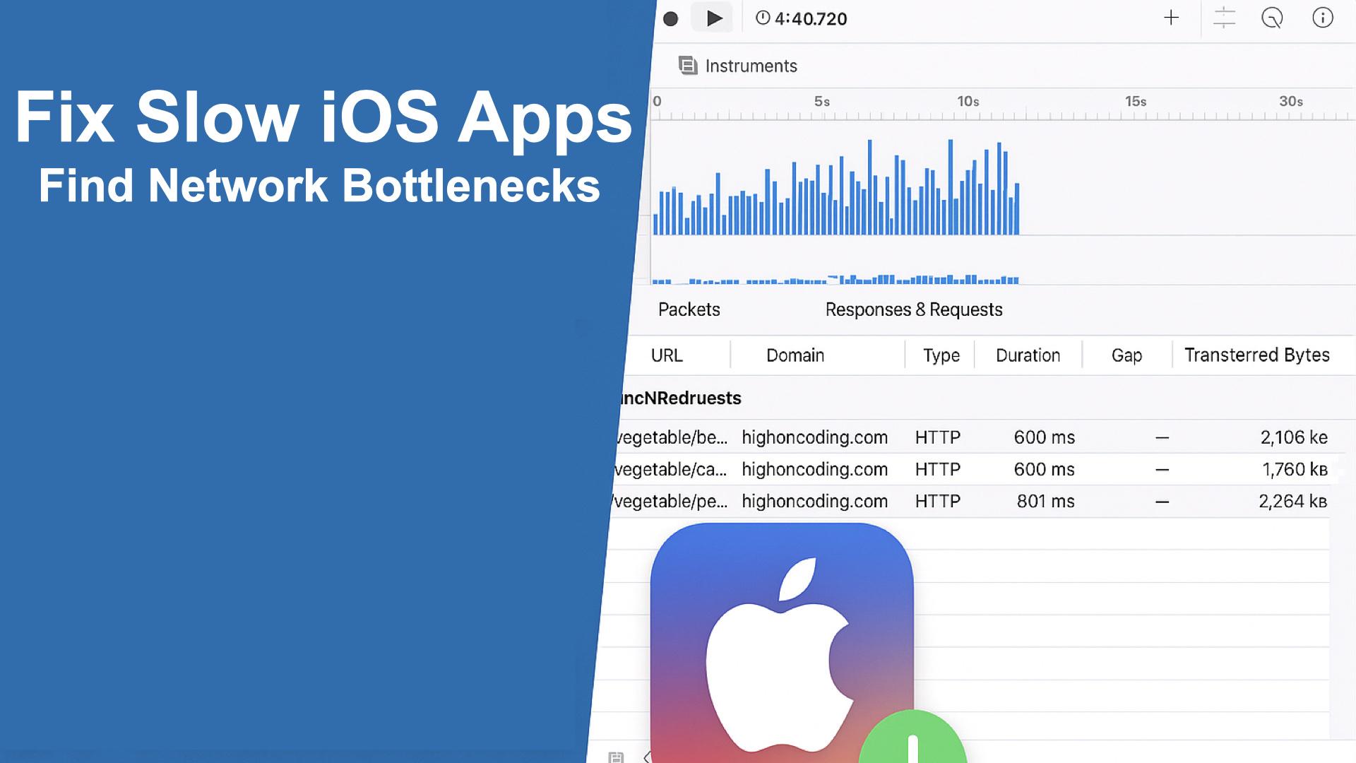Open the Packets tab
The width and height of the screenshot is (1356, 763).
click(689, 309)
